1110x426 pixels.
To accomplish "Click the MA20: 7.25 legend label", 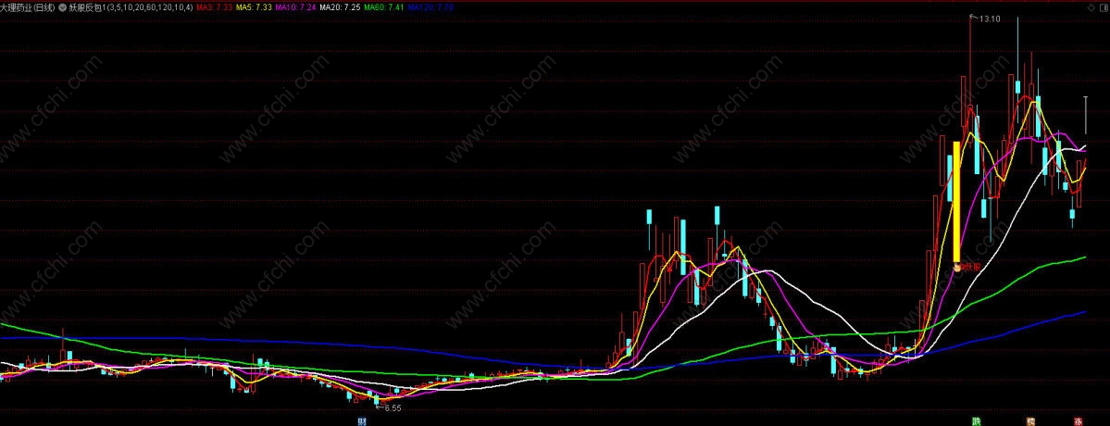I will point(340,7).
